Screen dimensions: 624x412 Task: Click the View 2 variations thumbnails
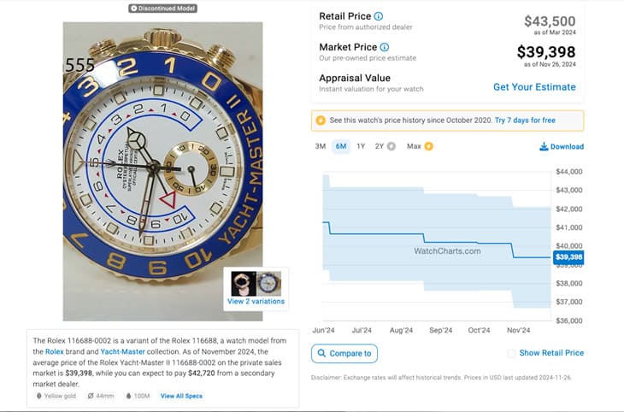tap(256, 288)
